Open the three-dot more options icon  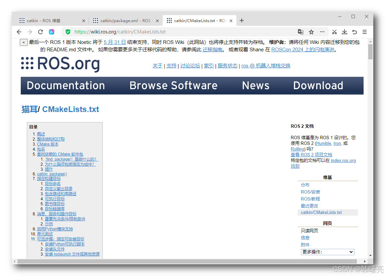click(x=322, y=32)
